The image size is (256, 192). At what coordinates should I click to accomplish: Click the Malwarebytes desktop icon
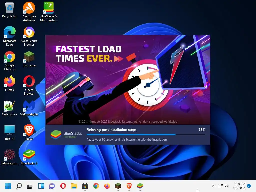pyautogui.click(x=29, y=108)
